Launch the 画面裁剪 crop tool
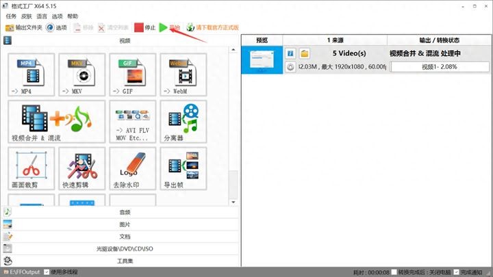 point(31,169)
